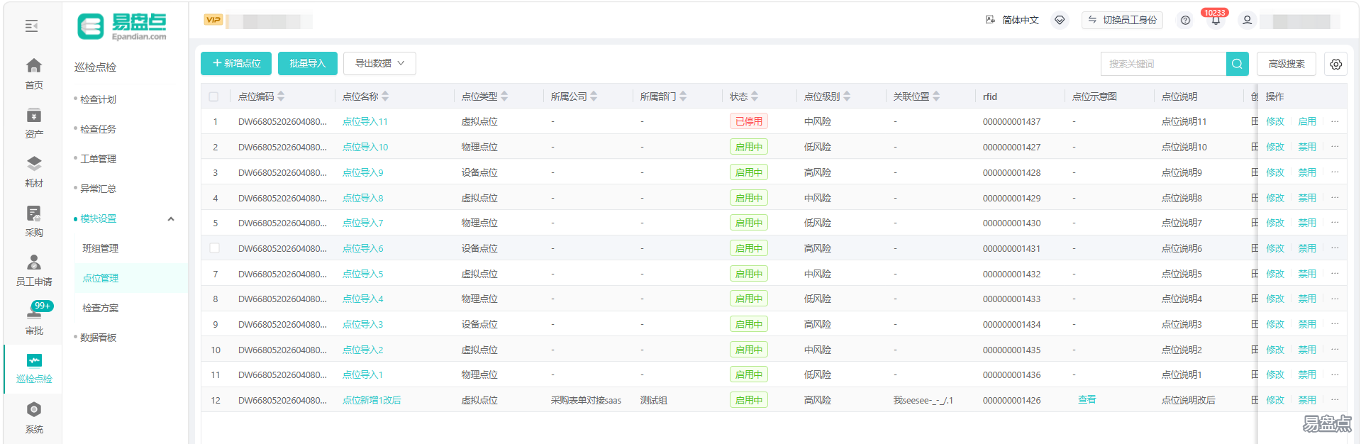The height and width of the screenshot is (444, 1361).
Task: Sort by 点位名称 column arrows
Action: [385, 96]
